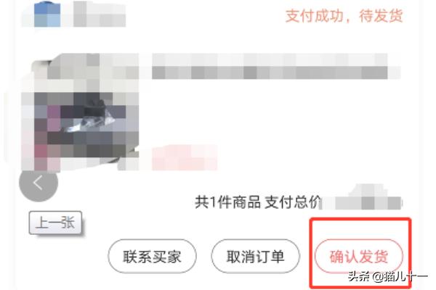This screenshot has height=290, width=436.
Task: Open the blurred buyer username
Action: pyautogui.click(x=100, y=14)
